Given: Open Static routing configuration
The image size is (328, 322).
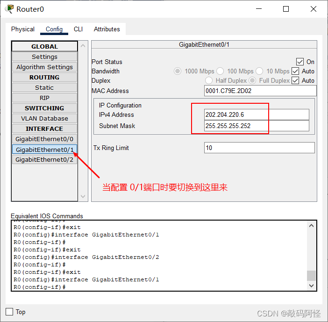Looking at the screenshot, I should [44, 87].
